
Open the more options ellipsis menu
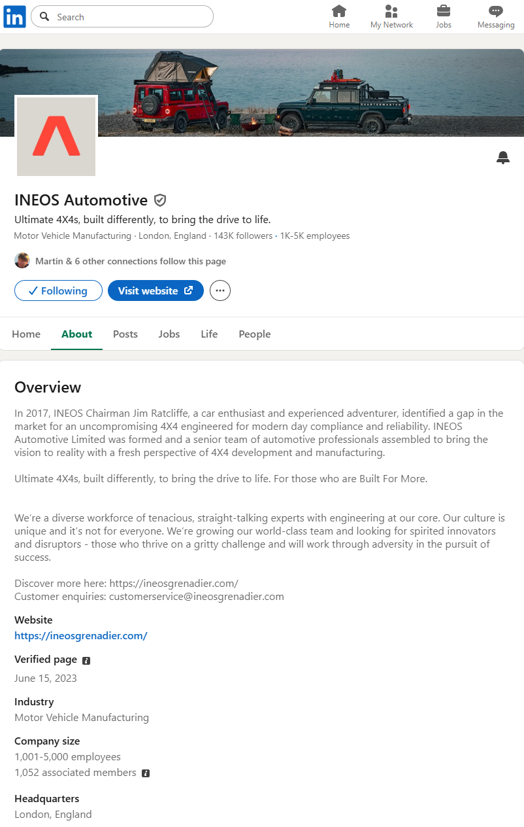[220, 290]
